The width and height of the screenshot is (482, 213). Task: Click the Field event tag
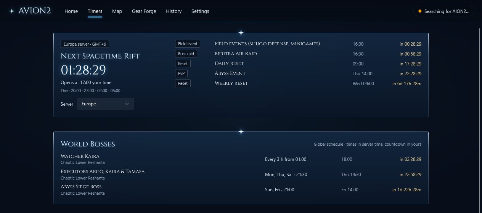point(188,44)
